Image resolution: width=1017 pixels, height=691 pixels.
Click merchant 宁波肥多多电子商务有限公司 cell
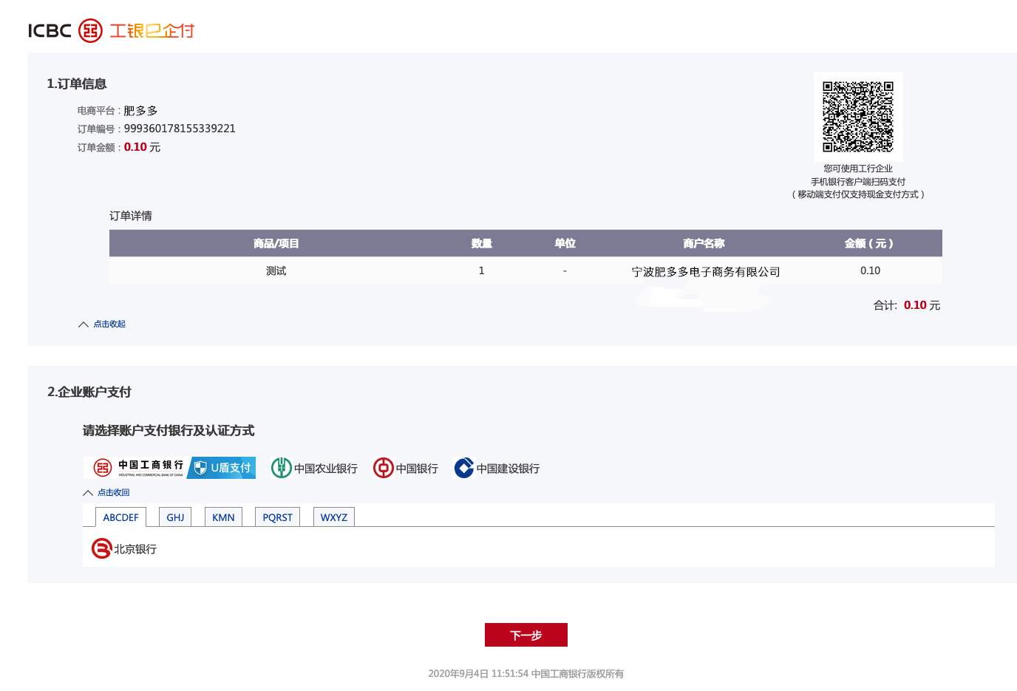(x=706, y=271)
